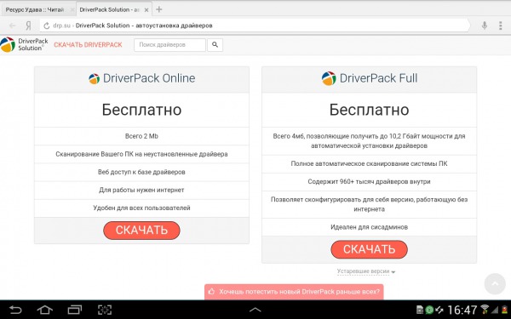Activate voice search microphone icon
511x319 pixels.
pos(485,26)
